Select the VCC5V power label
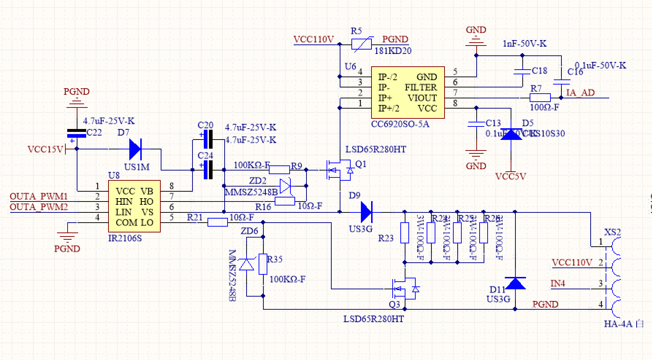652x360 pixels. [511, 177]
